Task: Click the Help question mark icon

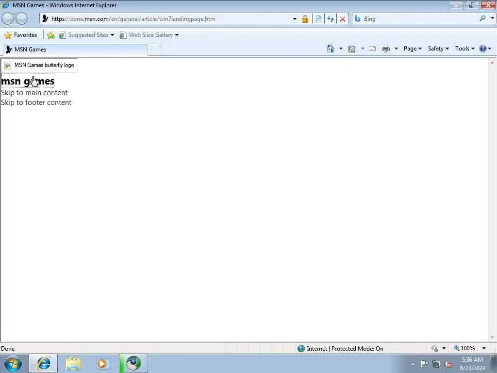Action: pos(483,49)
